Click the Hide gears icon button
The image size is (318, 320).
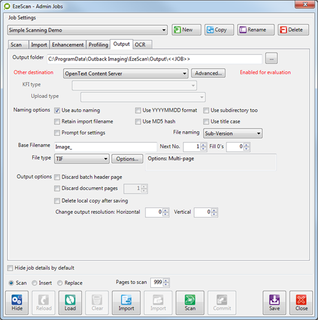pos(17,303)
